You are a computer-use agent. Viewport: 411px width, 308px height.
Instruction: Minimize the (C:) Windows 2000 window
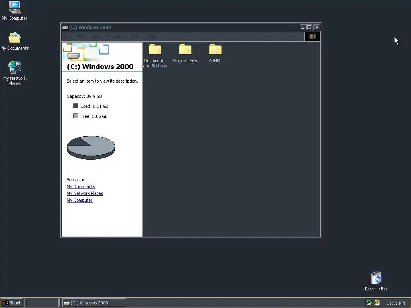click(303, 27)
